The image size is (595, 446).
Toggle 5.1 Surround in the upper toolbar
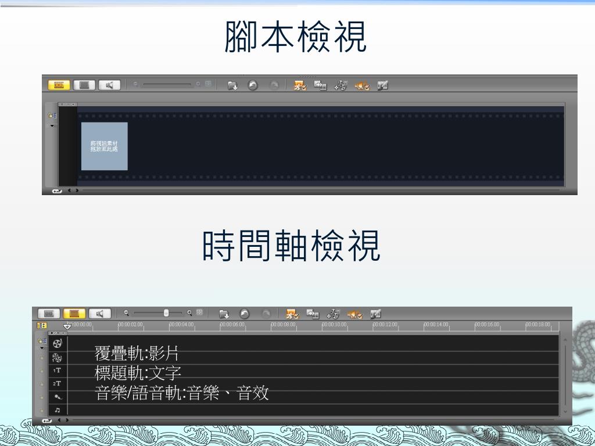362,86
